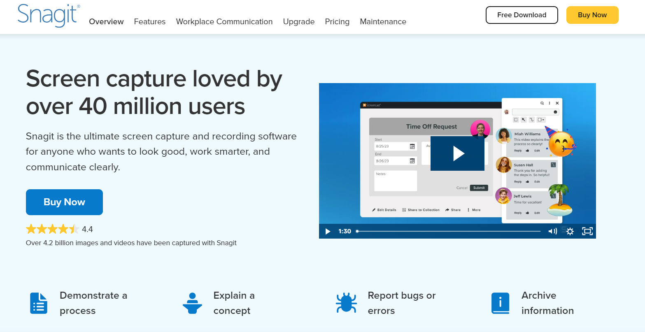The image size is (645, 332).
Task: Click the yellow Buy Now header button
Action: click(x=592, y=15)
